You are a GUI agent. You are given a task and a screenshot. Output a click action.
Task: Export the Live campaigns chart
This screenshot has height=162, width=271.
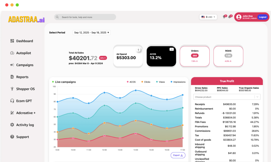point(178,155)
